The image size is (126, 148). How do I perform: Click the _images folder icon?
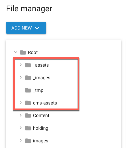(x=28, y=78)
